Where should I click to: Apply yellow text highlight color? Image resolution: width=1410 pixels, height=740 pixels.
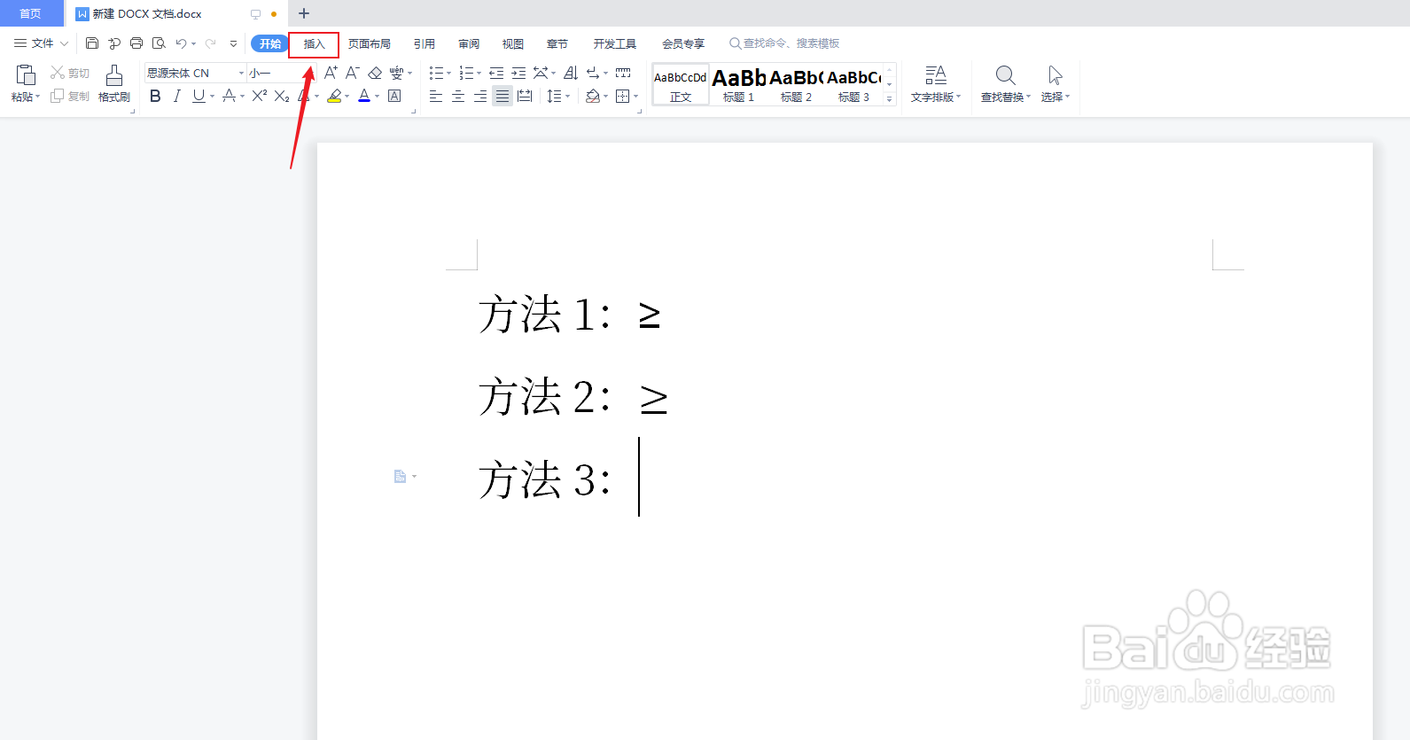(x=334, y=96)
